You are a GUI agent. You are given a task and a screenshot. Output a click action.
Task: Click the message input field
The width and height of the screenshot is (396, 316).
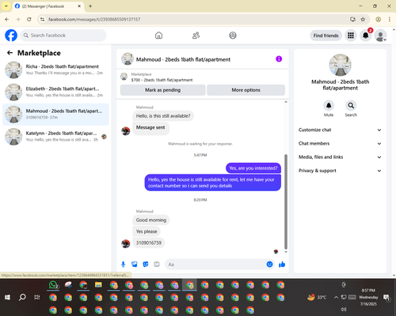point(215,264)
